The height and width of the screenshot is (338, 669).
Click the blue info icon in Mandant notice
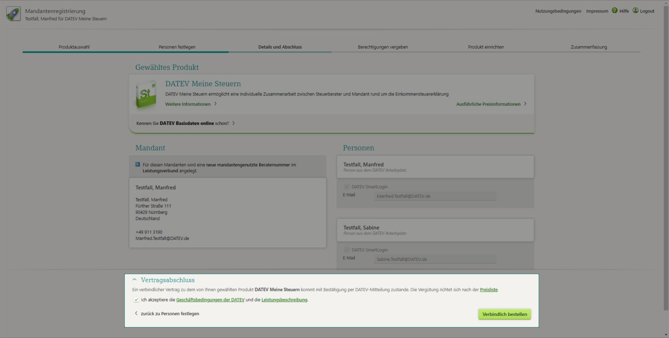(x=137, y=164)
